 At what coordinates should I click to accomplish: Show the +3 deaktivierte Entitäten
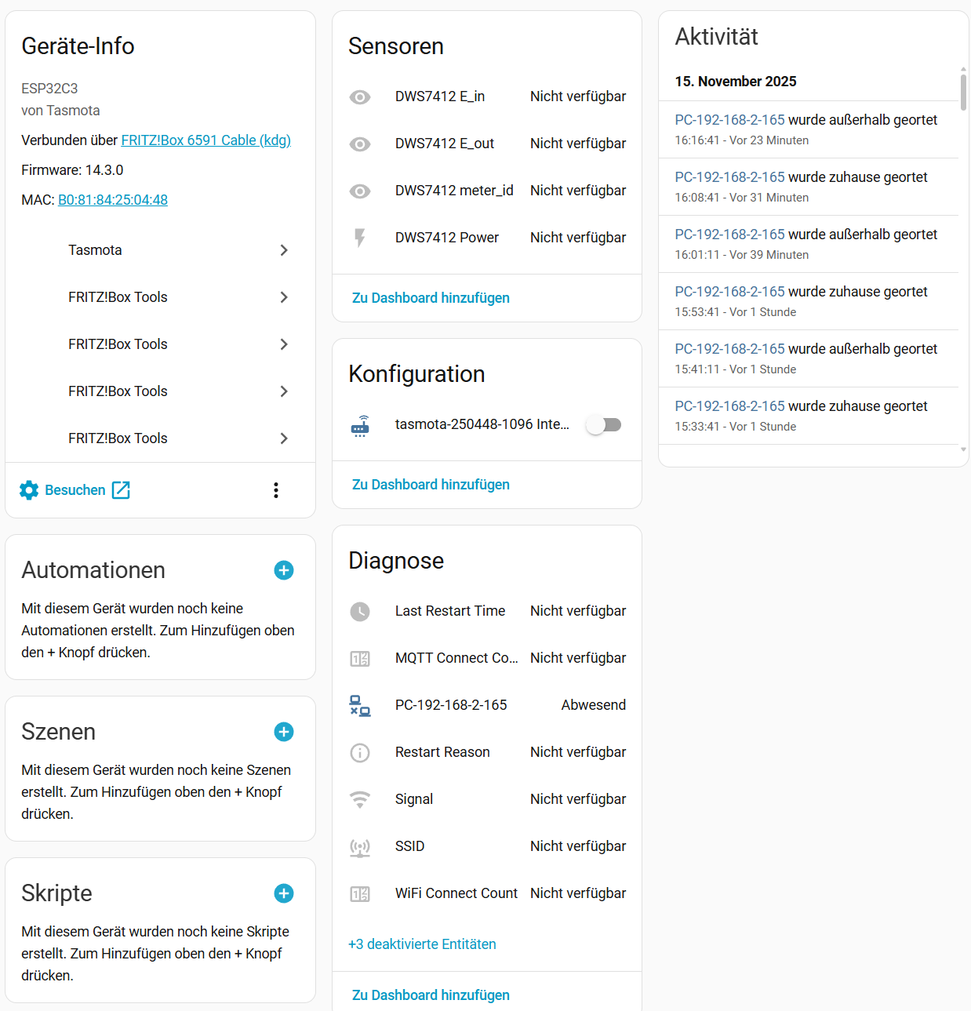pos(422,944)
